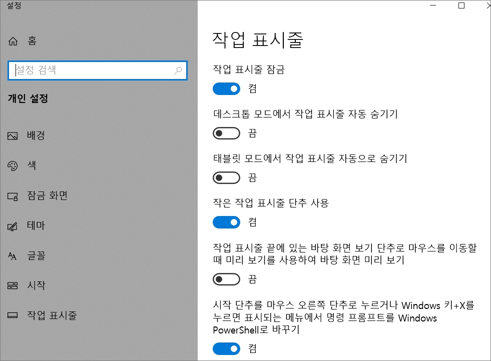Click the 잠금 화면 lock screen icon
This screenshot has width=491, height=361.
(13, 196)
